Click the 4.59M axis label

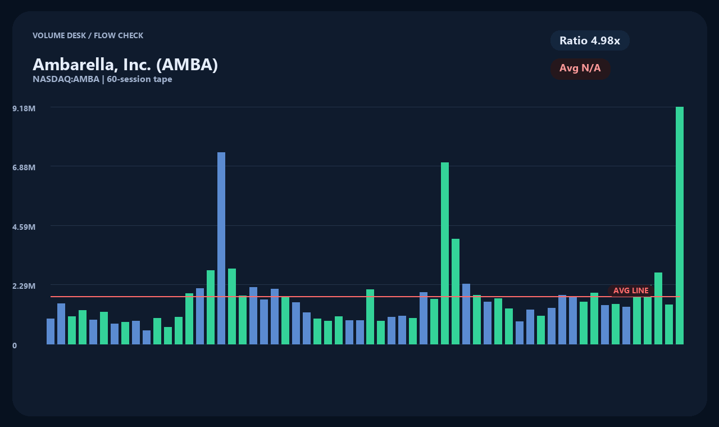pyautogui.click(x=24, y=227)
